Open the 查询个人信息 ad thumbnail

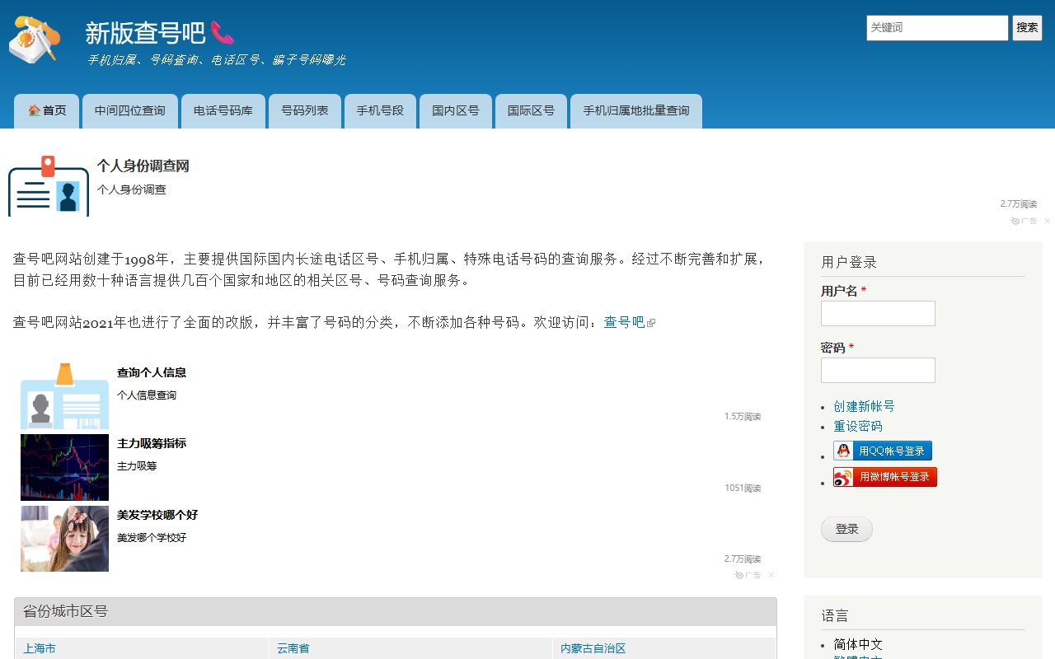(x=64, y=396)
